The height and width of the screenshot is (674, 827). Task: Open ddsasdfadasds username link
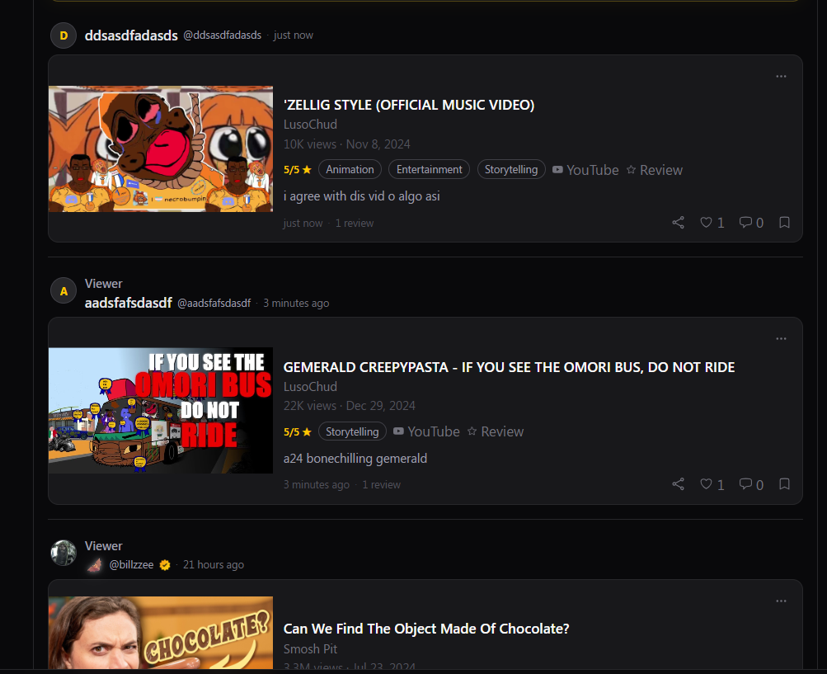(131, 35)
